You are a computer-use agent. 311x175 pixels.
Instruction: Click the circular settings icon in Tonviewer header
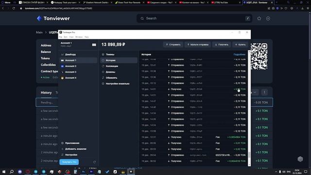[x=268, y=18]
